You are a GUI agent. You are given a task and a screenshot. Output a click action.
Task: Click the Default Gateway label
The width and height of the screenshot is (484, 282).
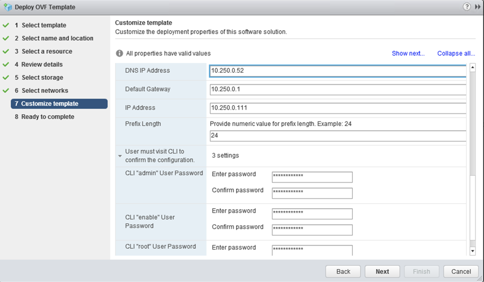(147, 89)
